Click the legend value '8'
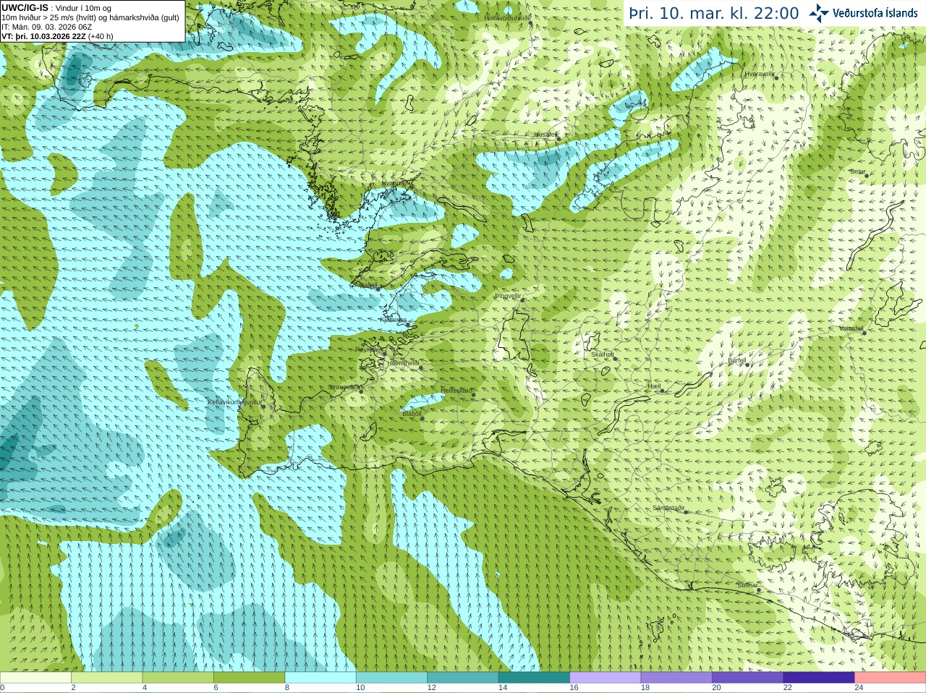926x693 pixels. 287,688
